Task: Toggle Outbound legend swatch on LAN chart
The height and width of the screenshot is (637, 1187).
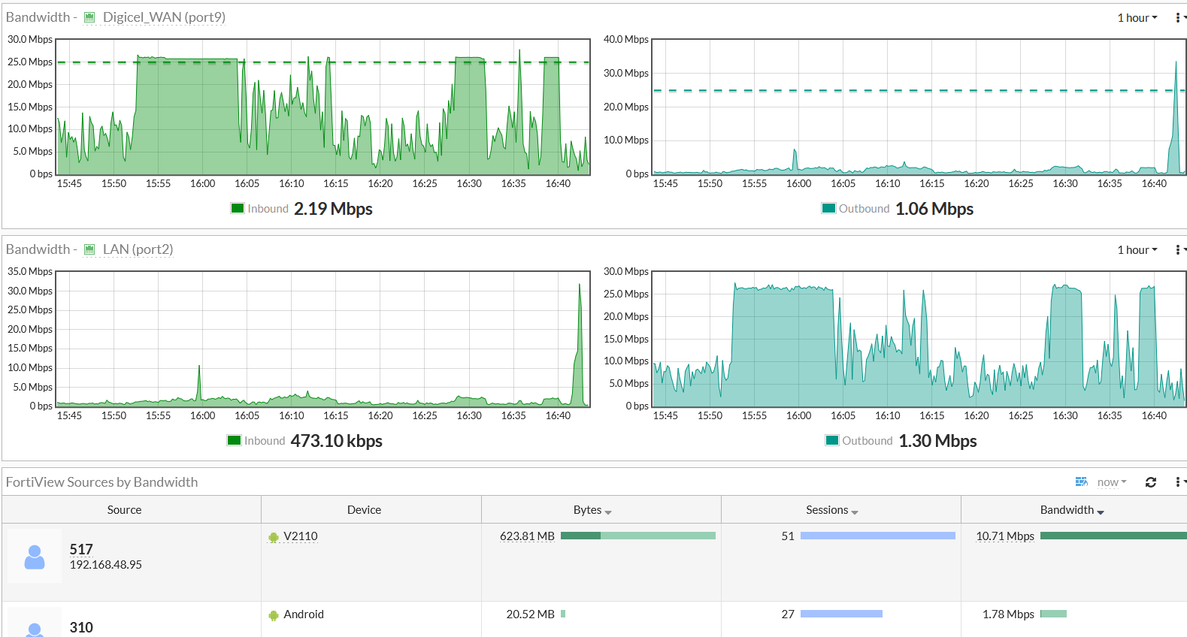Action: click(832, 440)
